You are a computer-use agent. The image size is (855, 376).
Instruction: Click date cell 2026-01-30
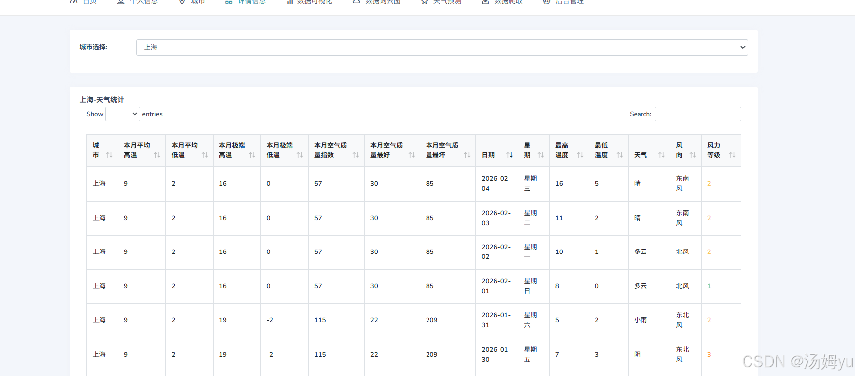[x=496, y=355]
